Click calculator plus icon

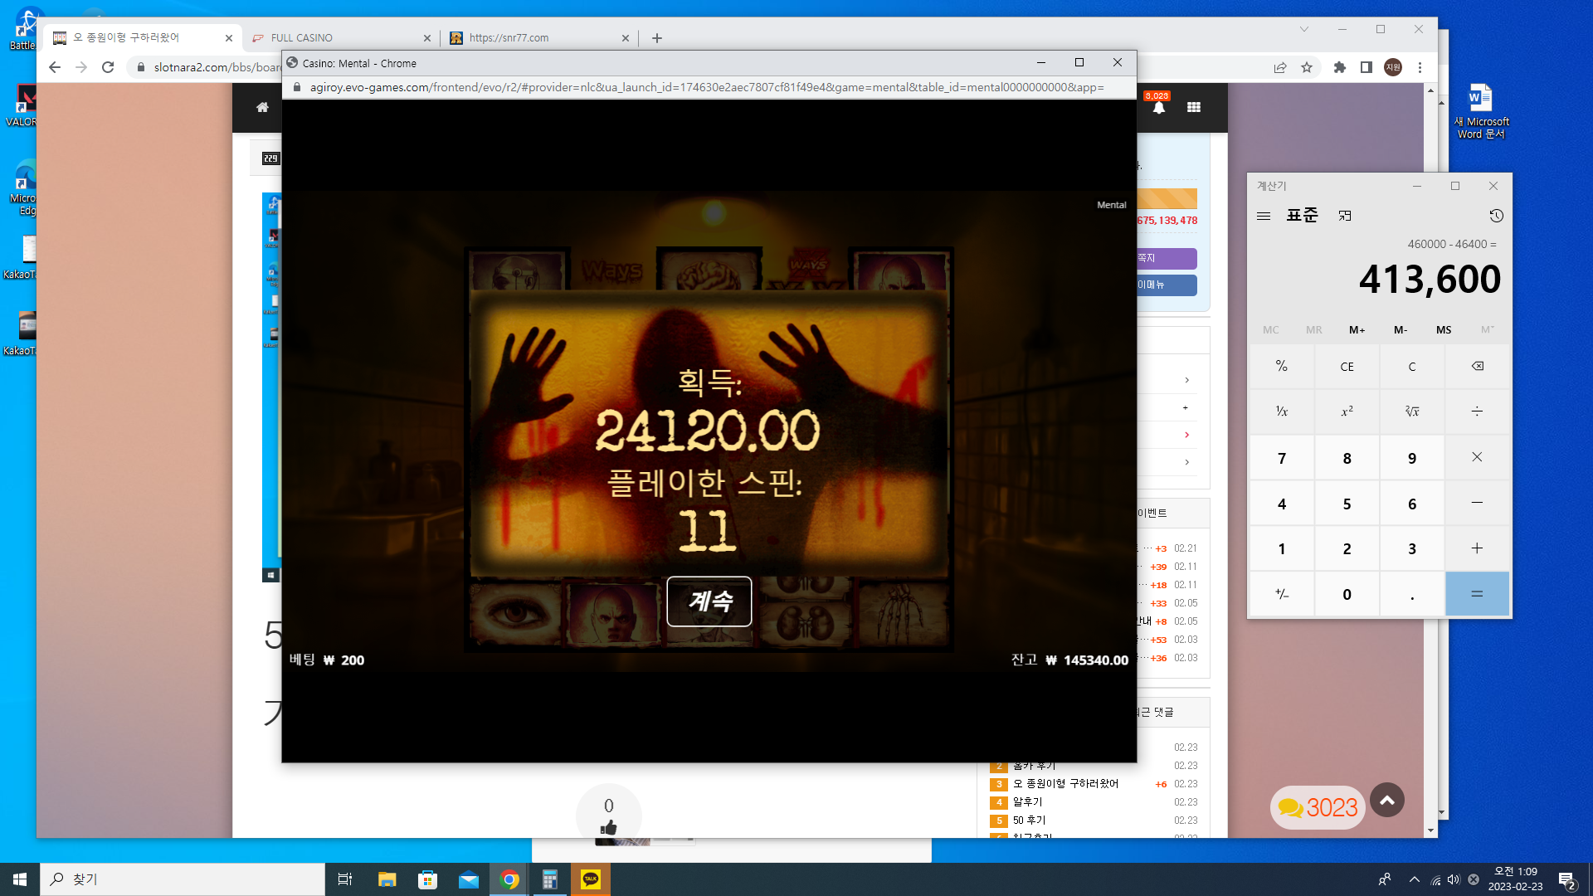(x=1477, y=548)
